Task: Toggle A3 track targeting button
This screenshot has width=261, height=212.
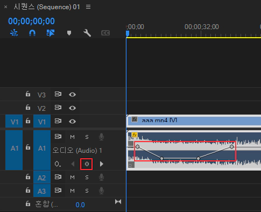Action: click(42, 190)
